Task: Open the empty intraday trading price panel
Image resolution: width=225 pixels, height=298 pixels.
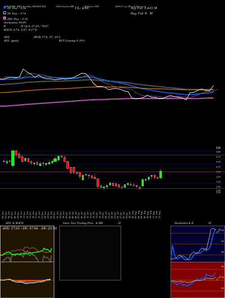Action: (x=90, y=253)
